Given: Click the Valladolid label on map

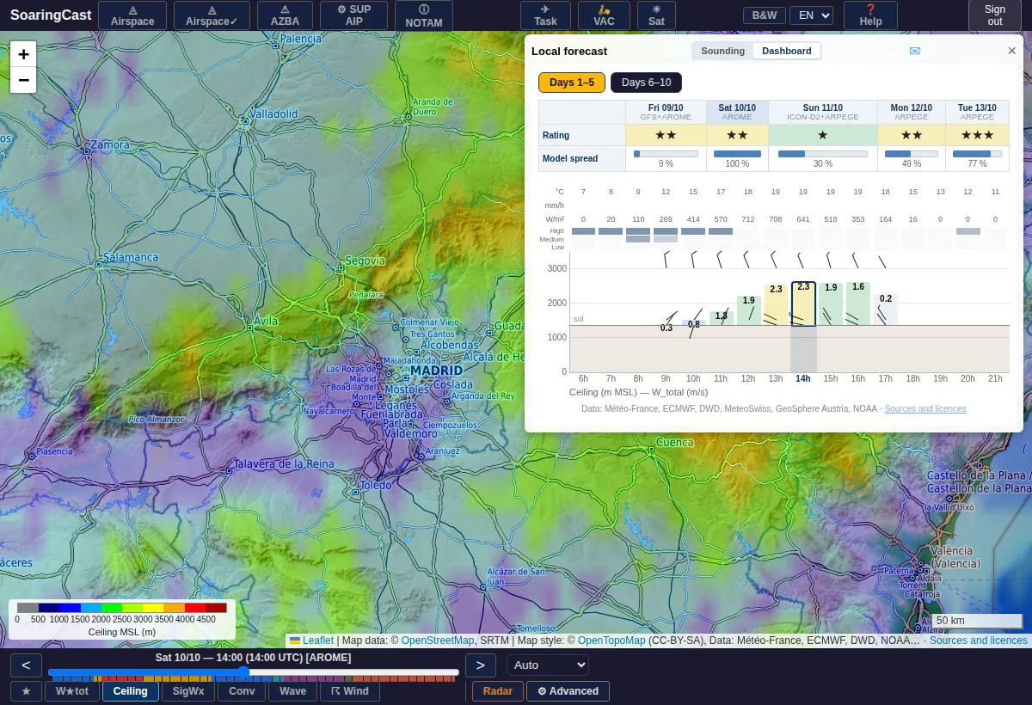Looking at the screenshot, I should click(x=273, y=113).
